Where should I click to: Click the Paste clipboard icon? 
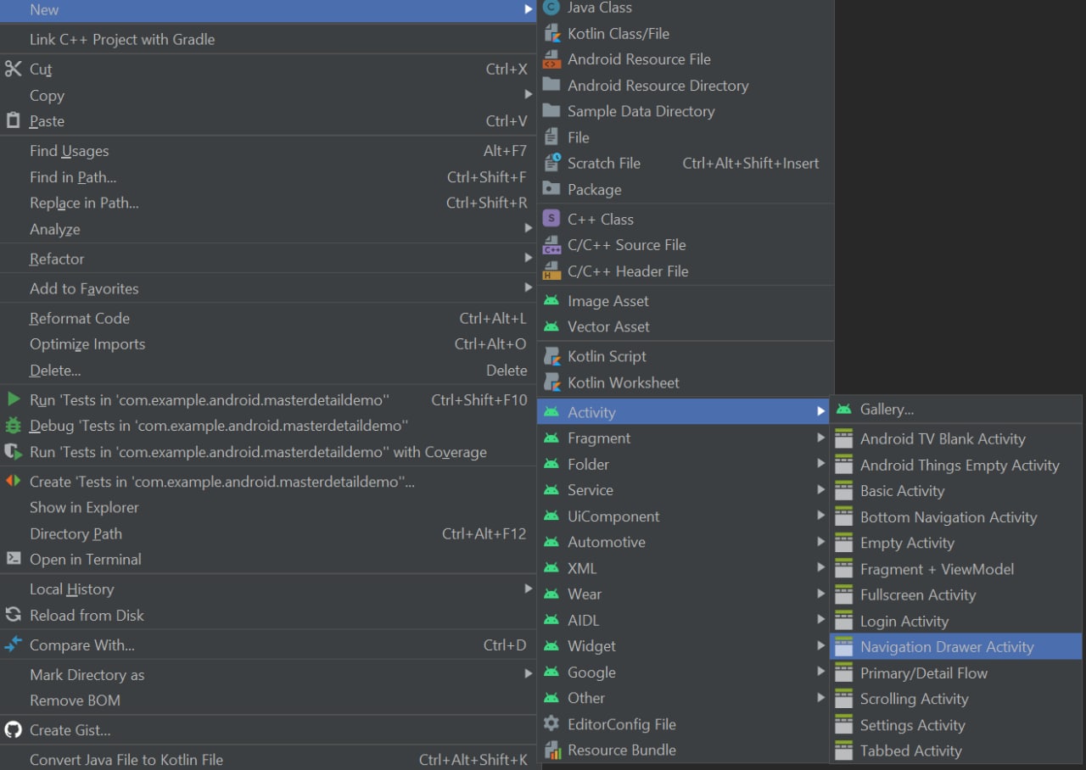click(x=13, y=120)
